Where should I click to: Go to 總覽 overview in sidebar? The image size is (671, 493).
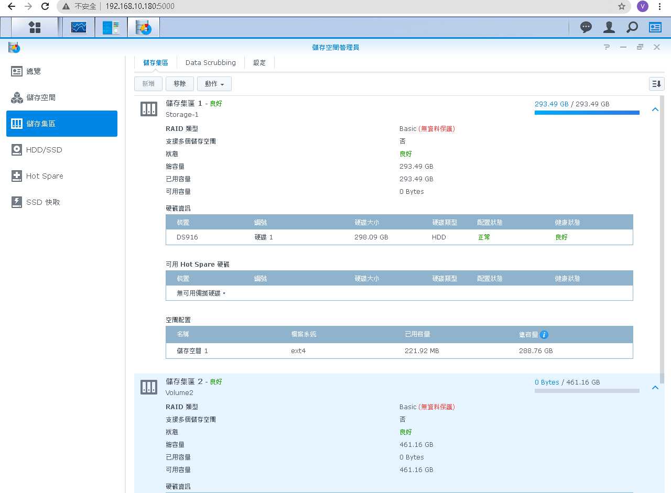(x=62, y=71)
